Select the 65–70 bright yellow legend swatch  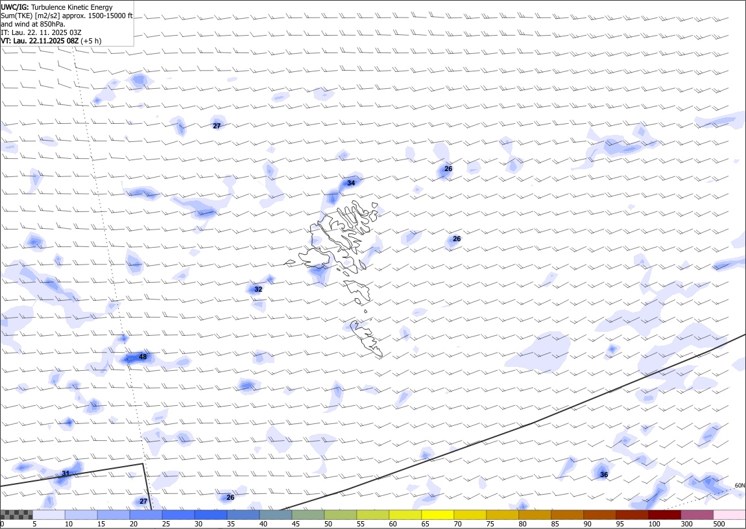coord(438,515)
